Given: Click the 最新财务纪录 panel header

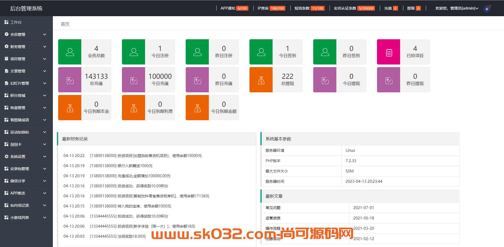Looking at the screenshot, I should (x=156, y=139).
